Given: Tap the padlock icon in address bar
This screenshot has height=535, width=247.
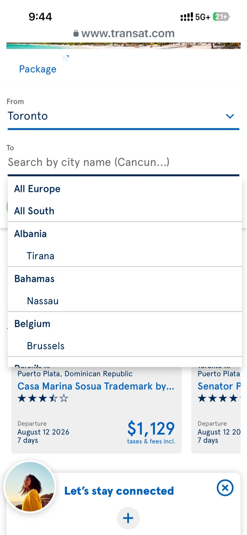Looking at the screenshot, I should 76,33.
